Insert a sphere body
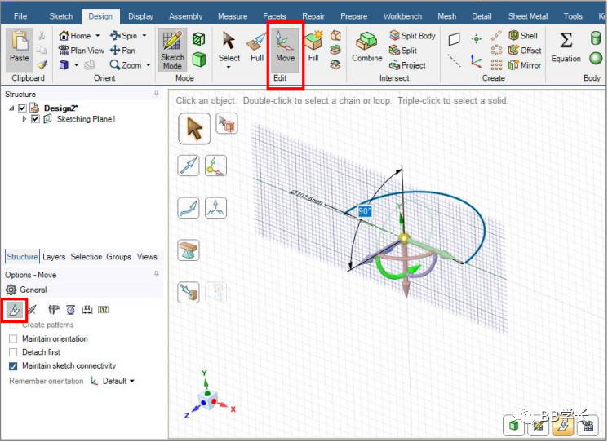Screen dimensions: 608x442 tap(596, 59)
